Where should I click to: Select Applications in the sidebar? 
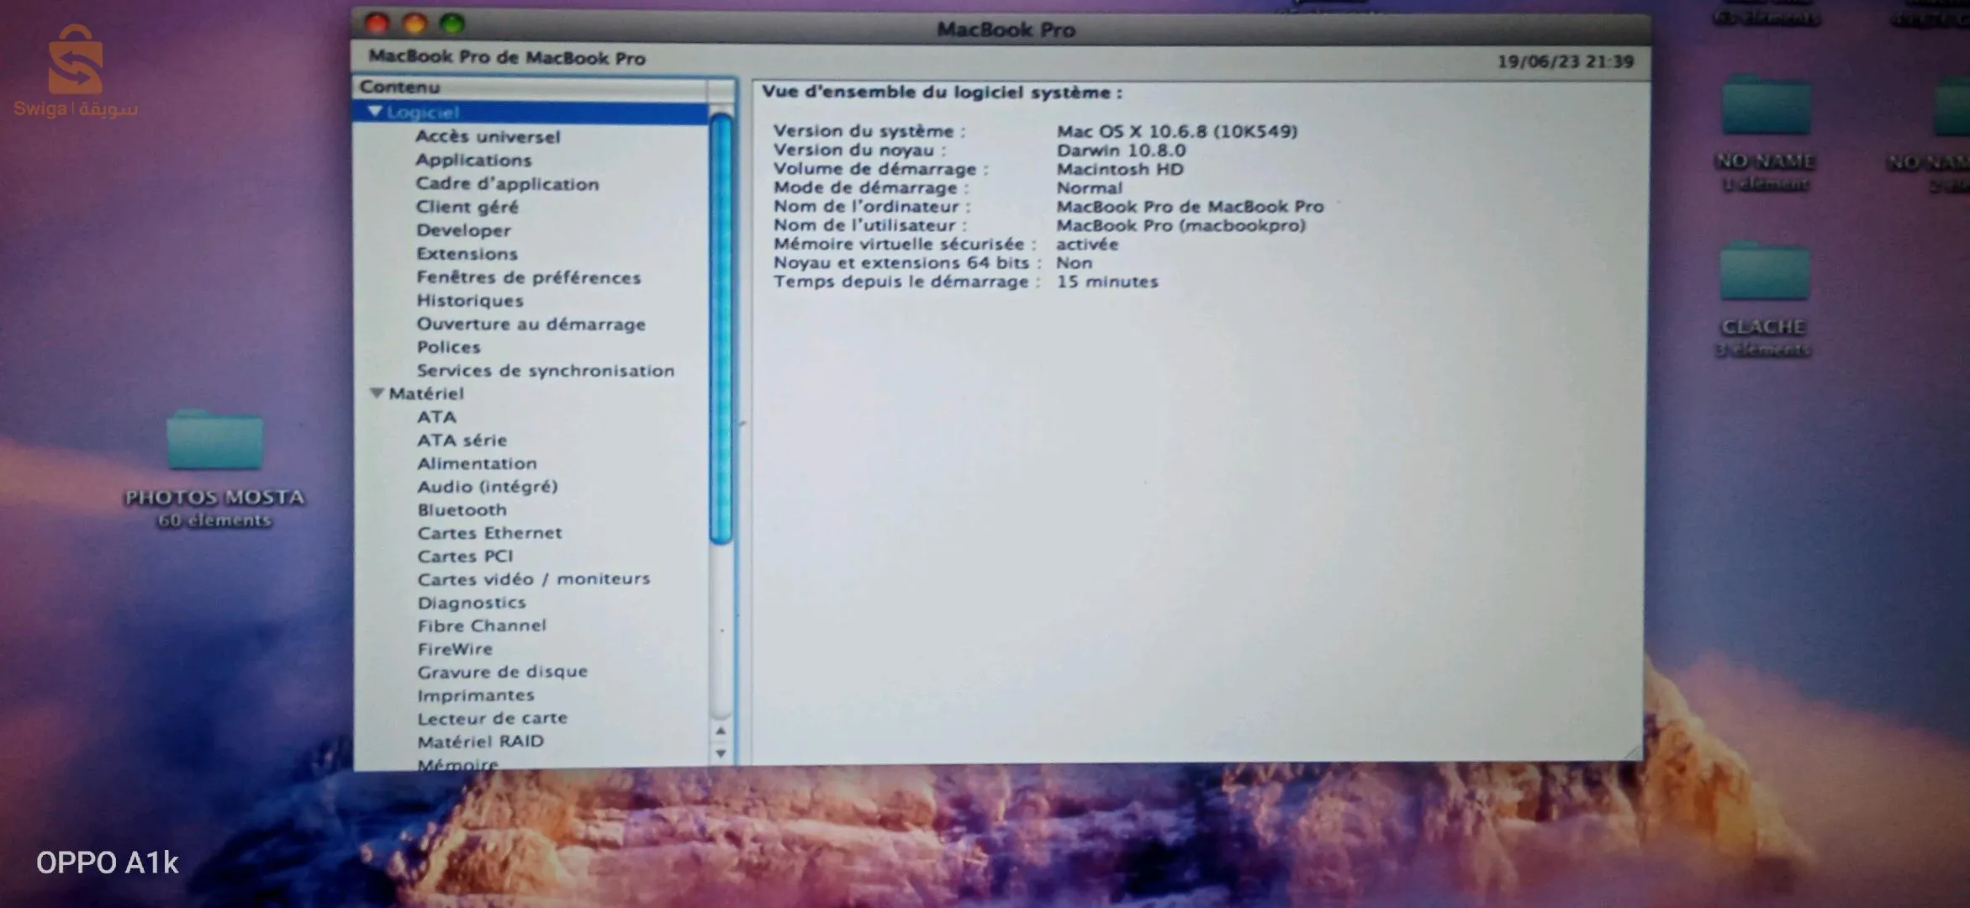[x=473, y=160]
